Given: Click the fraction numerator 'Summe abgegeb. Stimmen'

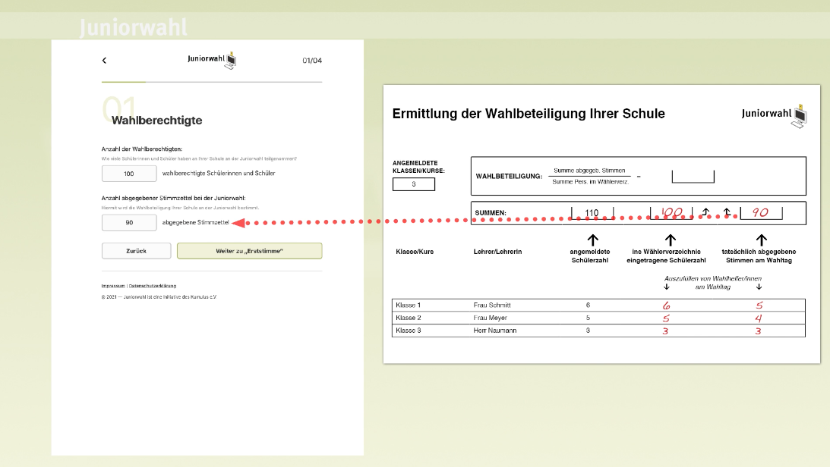Looking at the screenshot, I should point(589,171).
